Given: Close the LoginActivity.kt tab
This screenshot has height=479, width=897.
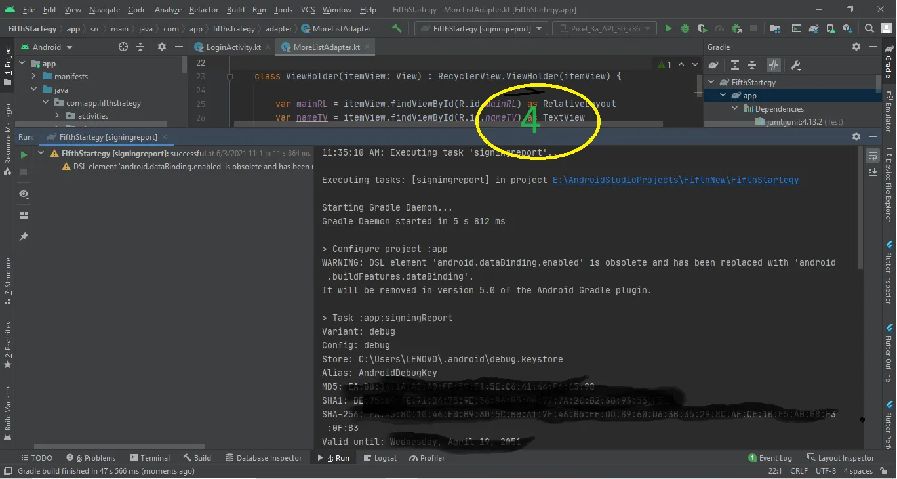Looking at the screenshot, I should pos(269,47).
